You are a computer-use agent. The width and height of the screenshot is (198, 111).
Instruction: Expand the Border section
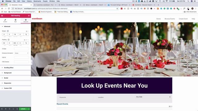pyautogui.click(x=15, y=78)
